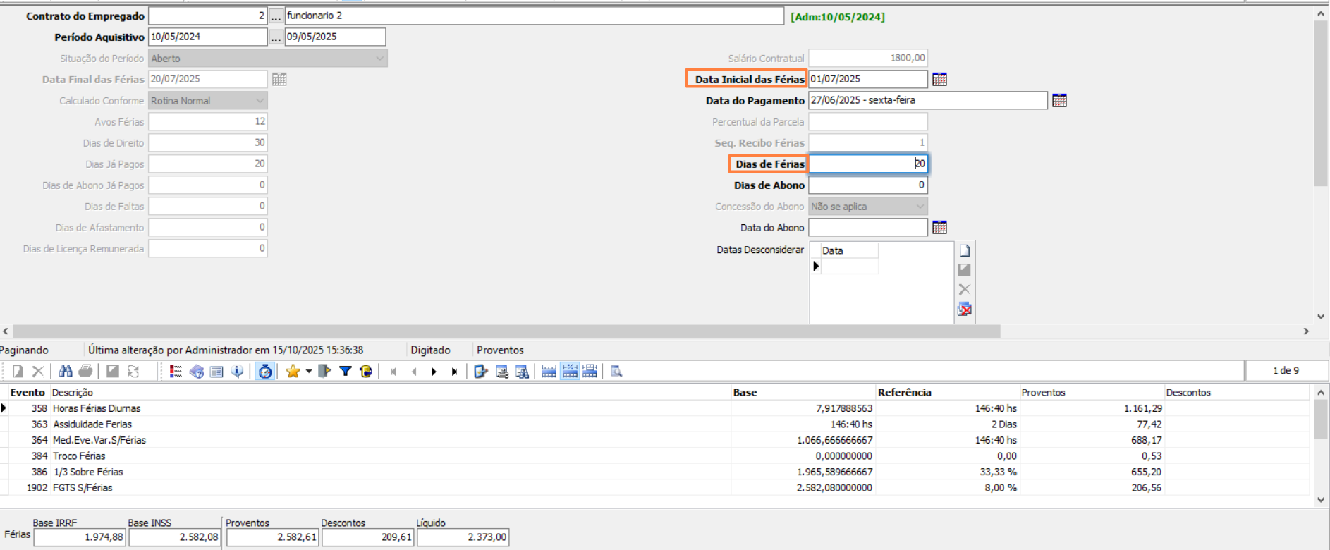Open calendar picker beside Data do Abono
1330x550 pixels.
939,227
